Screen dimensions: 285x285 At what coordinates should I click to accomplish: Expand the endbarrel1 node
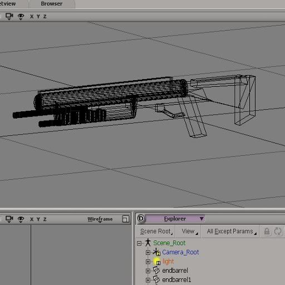pyautogui.click(x=148, y=280)
